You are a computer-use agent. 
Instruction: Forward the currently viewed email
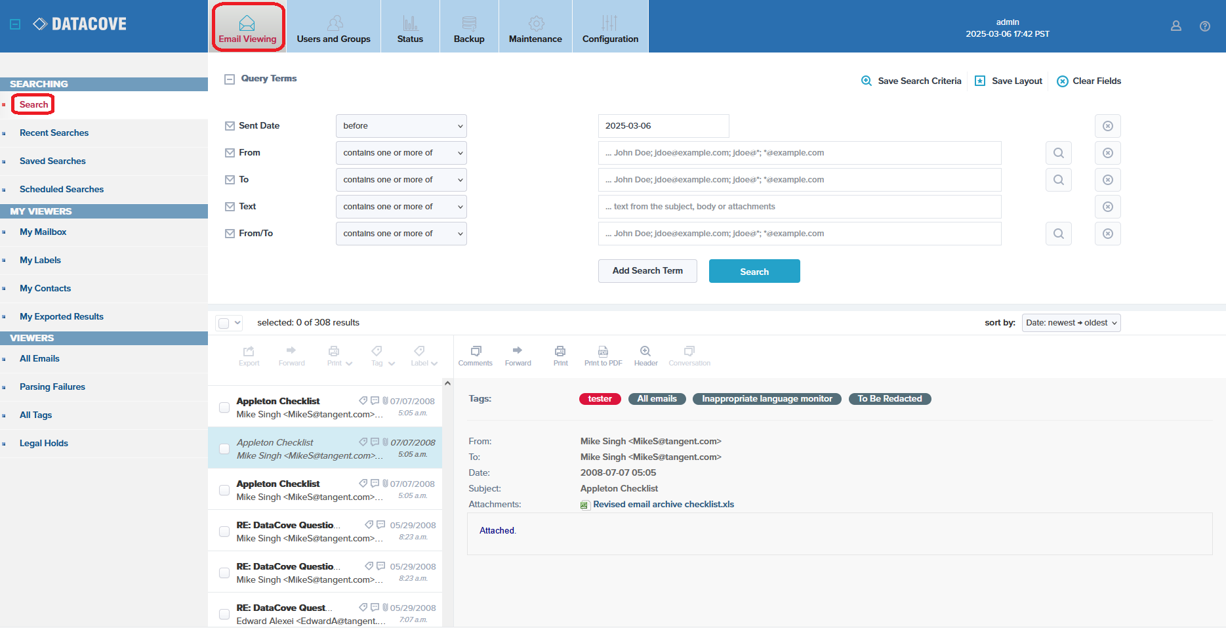[x=518, y=356]
